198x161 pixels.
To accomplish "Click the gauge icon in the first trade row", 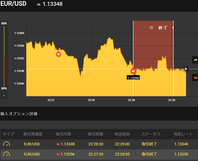I will 7,144.
